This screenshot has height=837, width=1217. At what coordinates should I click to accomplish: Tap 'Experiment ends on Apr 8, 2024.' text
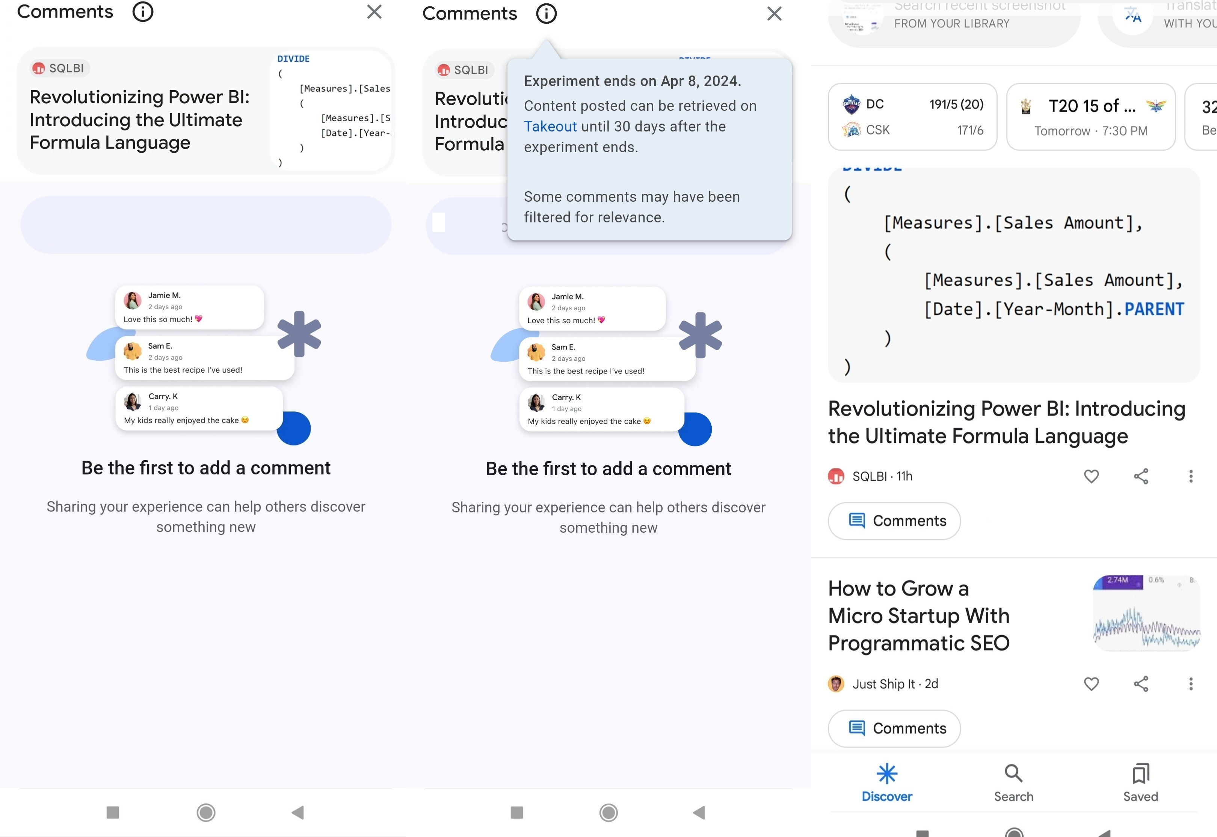(633, 81)
